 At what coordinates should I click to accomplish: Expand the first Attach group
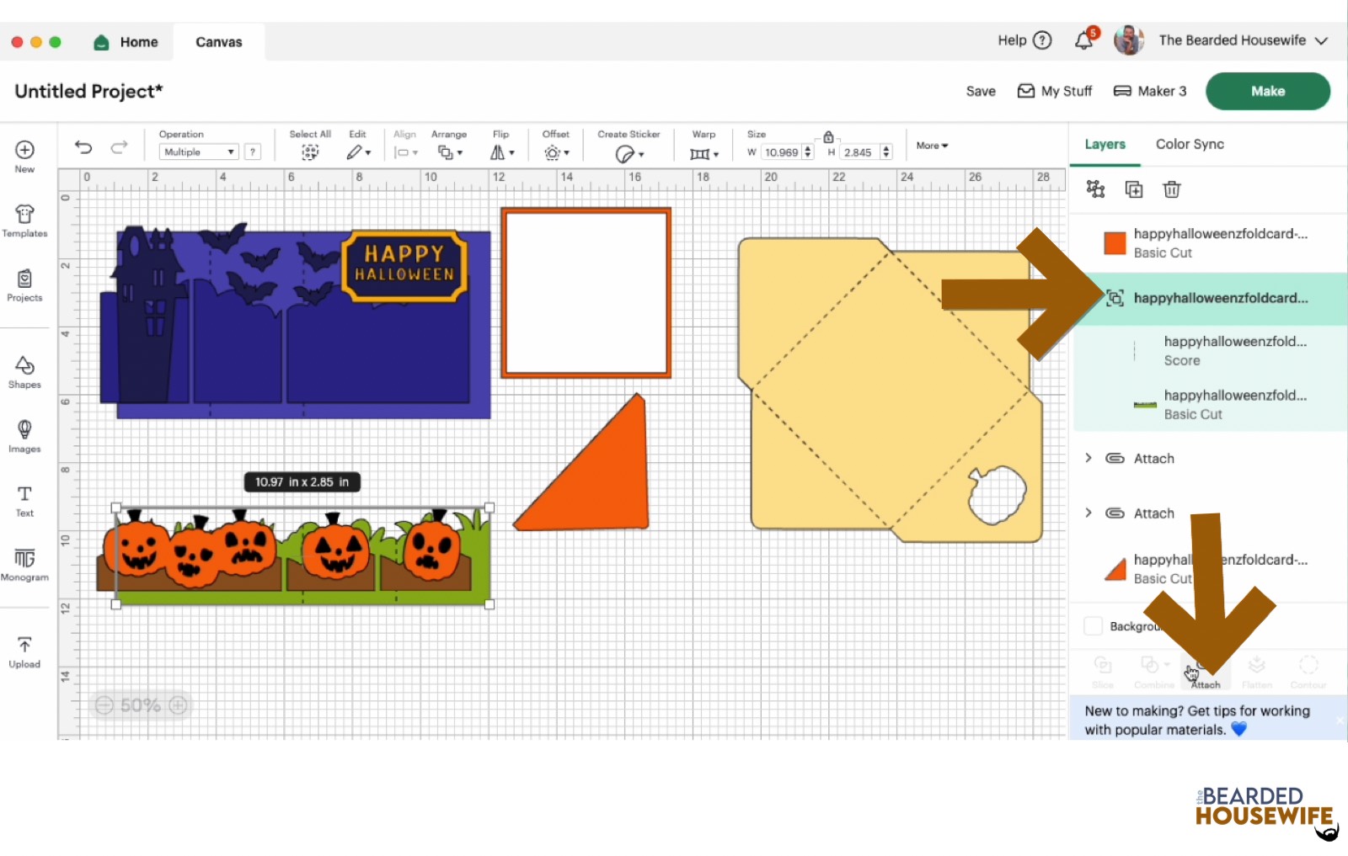(x=1089, y=458)
